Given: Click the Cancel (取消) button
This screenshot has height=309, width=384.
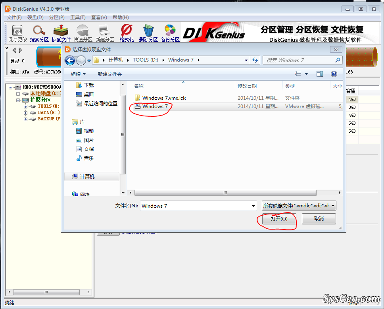Looking at the screenshot, I should coord(319,218).
